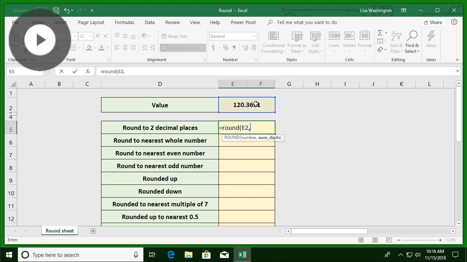
Task: Open the Cell Styles gallery
Action: 315,43
